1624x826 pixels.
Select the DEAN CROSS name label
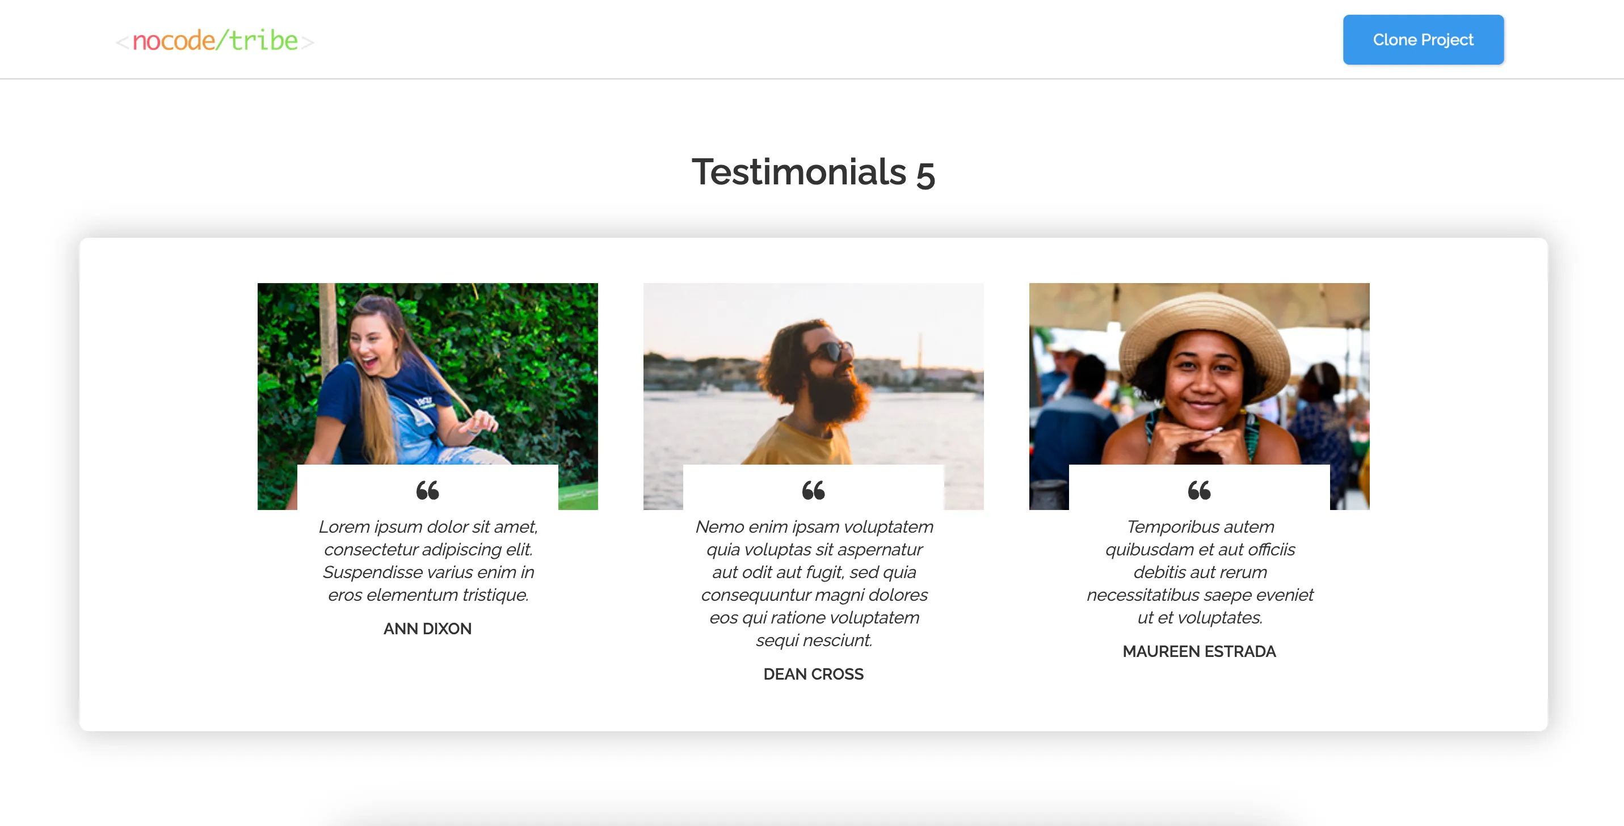pyautogui.click(x=813, y=674)
